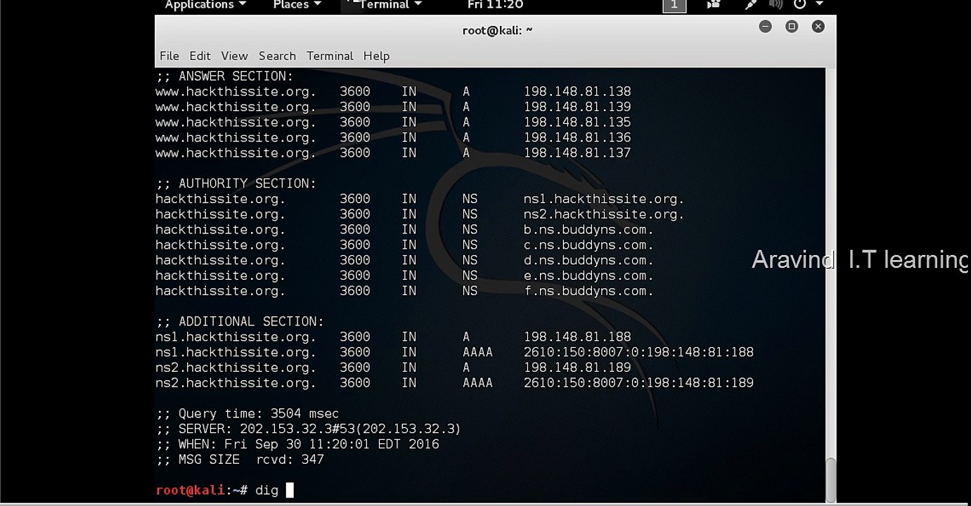Click the NS value ns1.hackthissite.org. in authority section
Screen dimensions: 971x506
tap(604, 199)
